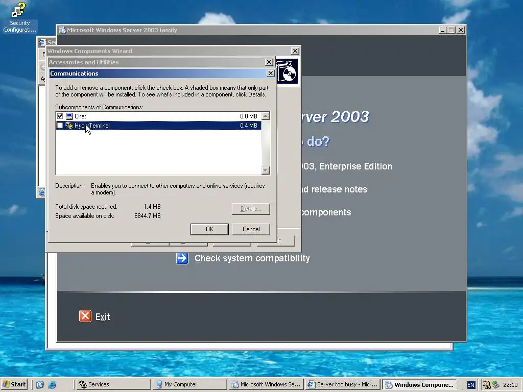The height and width of the screenshot is (392, 523).
Task: Click the Windows Server 2003 family title icon
Action: pyautogui.click(x=62, y=30)
